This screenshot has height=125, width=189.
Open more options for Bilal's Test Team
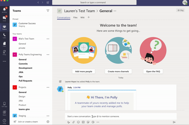(48, 39)
